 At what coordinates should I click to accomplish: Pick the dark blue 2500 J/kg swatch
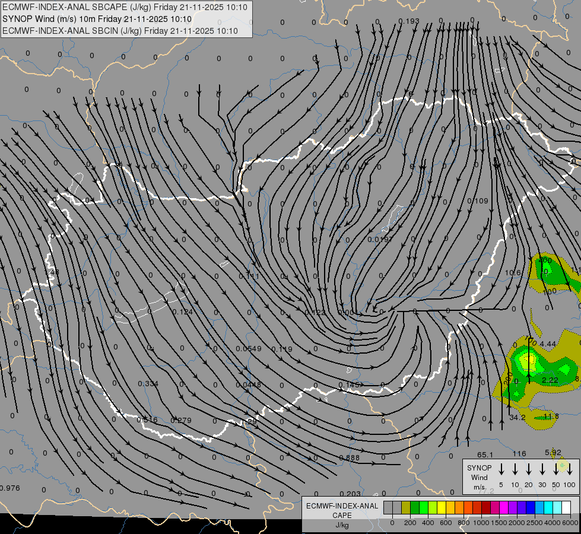coord(531,508)
